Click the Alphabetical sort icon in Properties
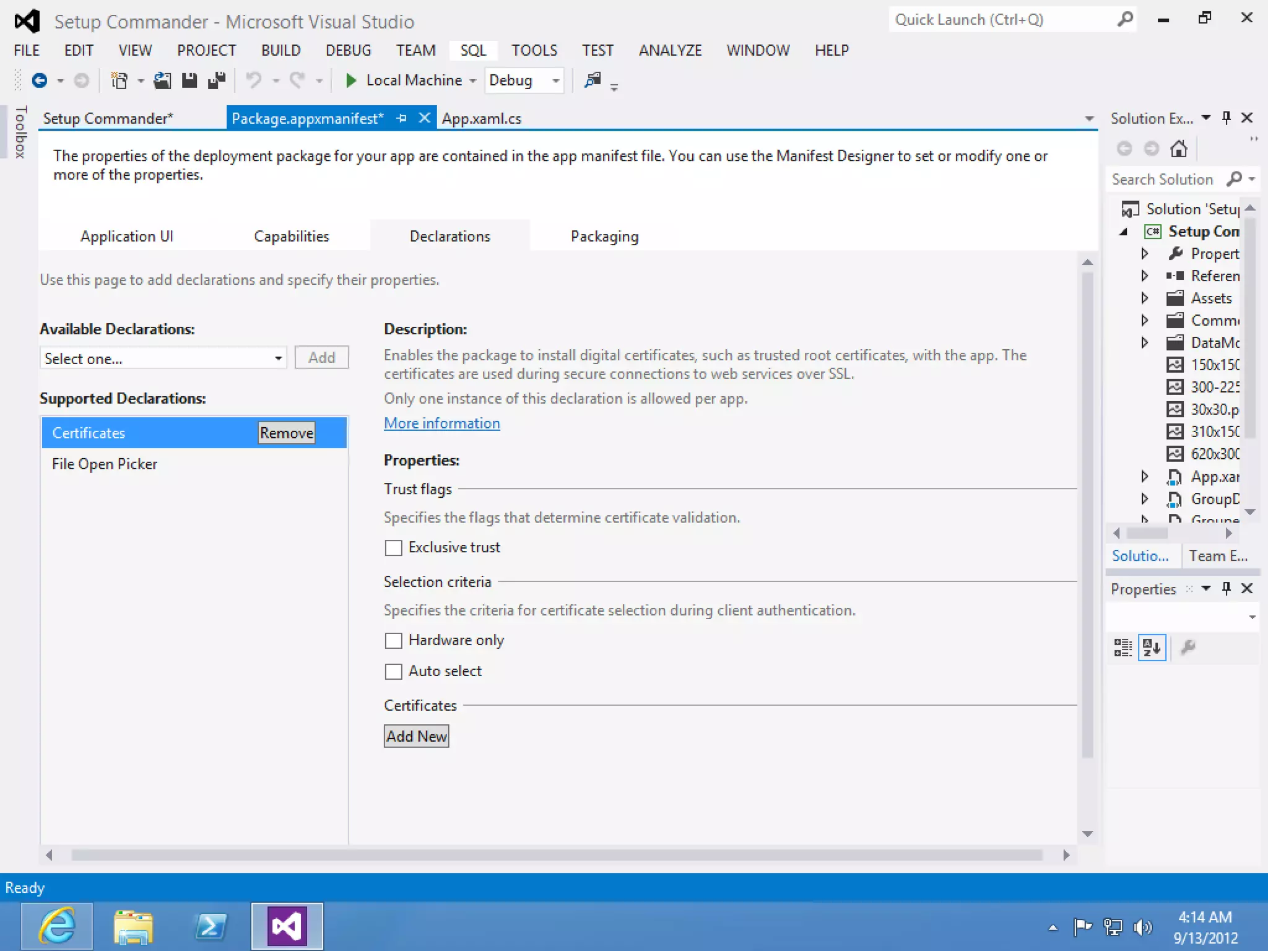This screenshot has height=951, width=1268. [1152, 648]
